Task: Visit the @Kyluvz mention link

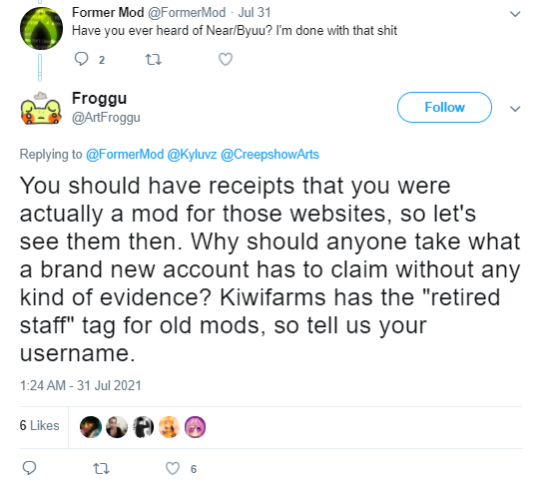Action: coord(192,154)
